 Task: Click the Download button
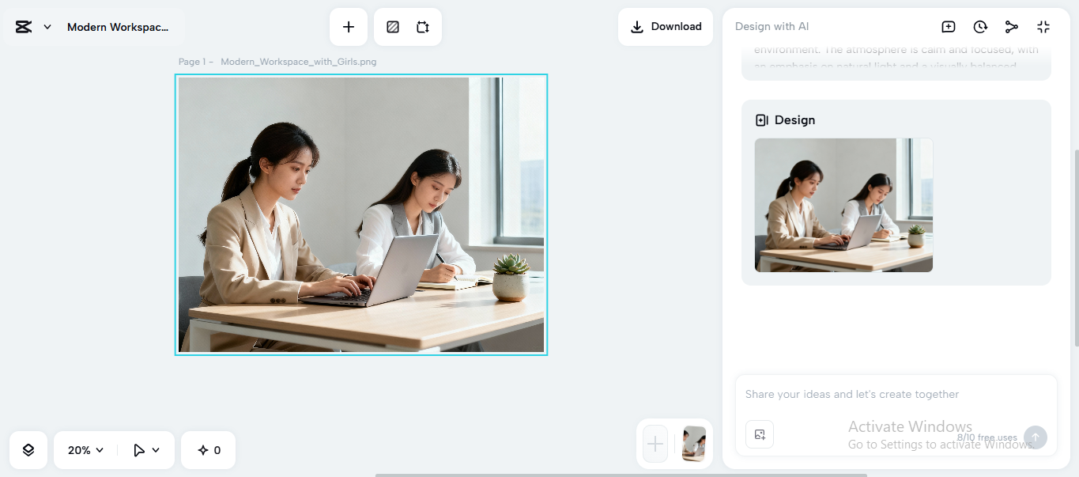(x=666, y=27)
